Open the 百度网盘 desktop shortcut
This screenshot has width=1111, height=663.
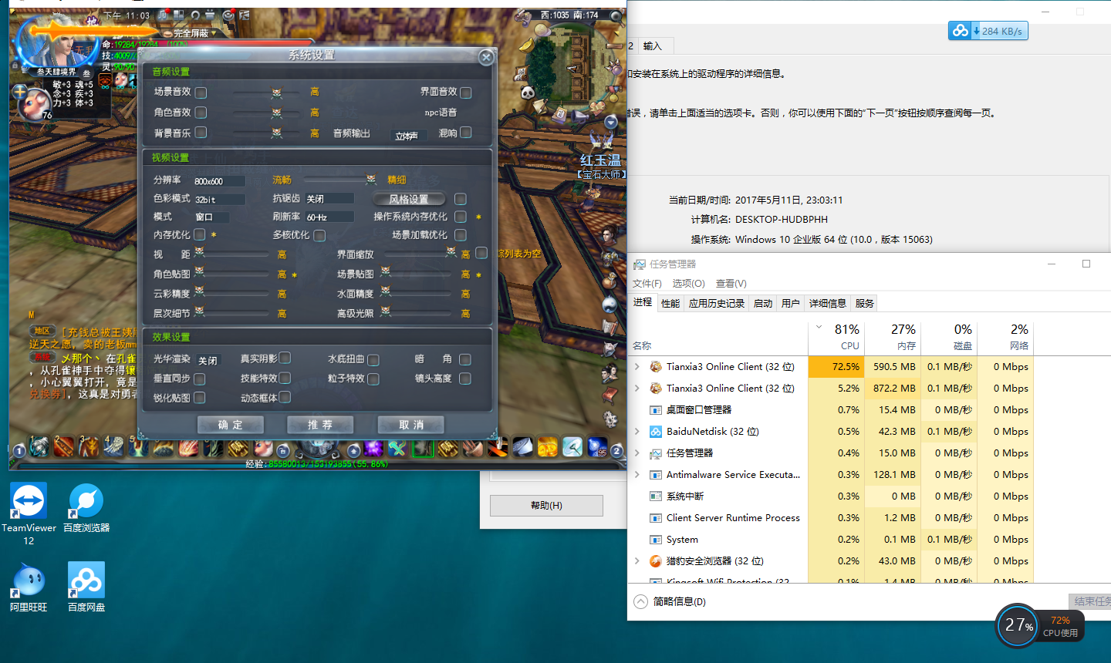point(86,587)
